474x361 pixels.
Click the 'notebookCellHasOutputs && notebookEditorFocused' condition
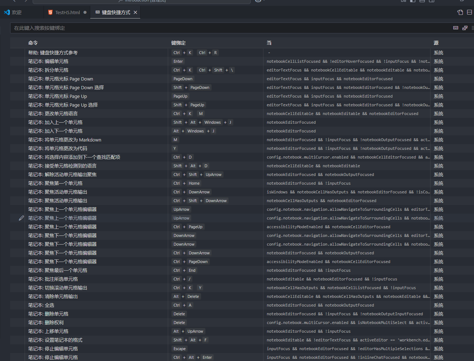(x=321, y=201)
